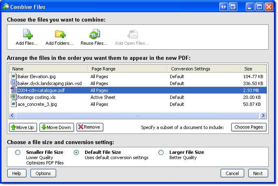Image resolution: width=278 pixels, height=186 pixels.
Task: Click the Add Folders icon
Action: 59,34
